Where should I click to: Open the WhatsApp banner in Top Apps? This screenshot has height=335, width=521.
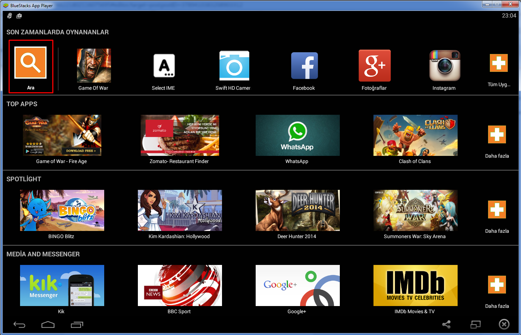point(298,135)
